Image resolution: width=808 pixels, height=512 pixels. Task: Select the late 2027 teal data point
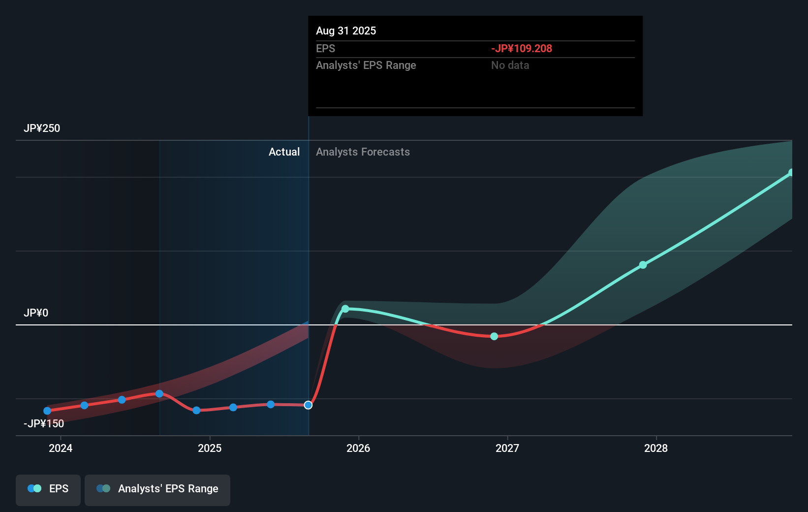(x=644, y=265)
